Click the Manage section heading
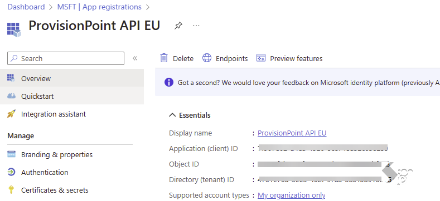 pos(21,136)
